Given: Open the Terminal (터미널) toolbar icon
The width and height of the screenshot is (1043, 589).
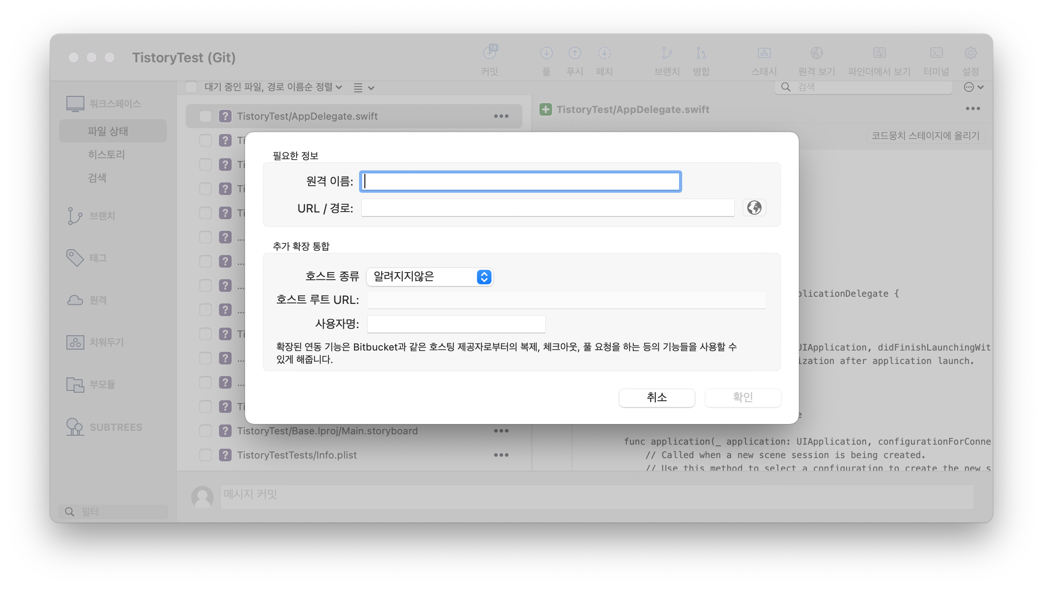Looking at the screenshot, I should (x=936, y=54).
